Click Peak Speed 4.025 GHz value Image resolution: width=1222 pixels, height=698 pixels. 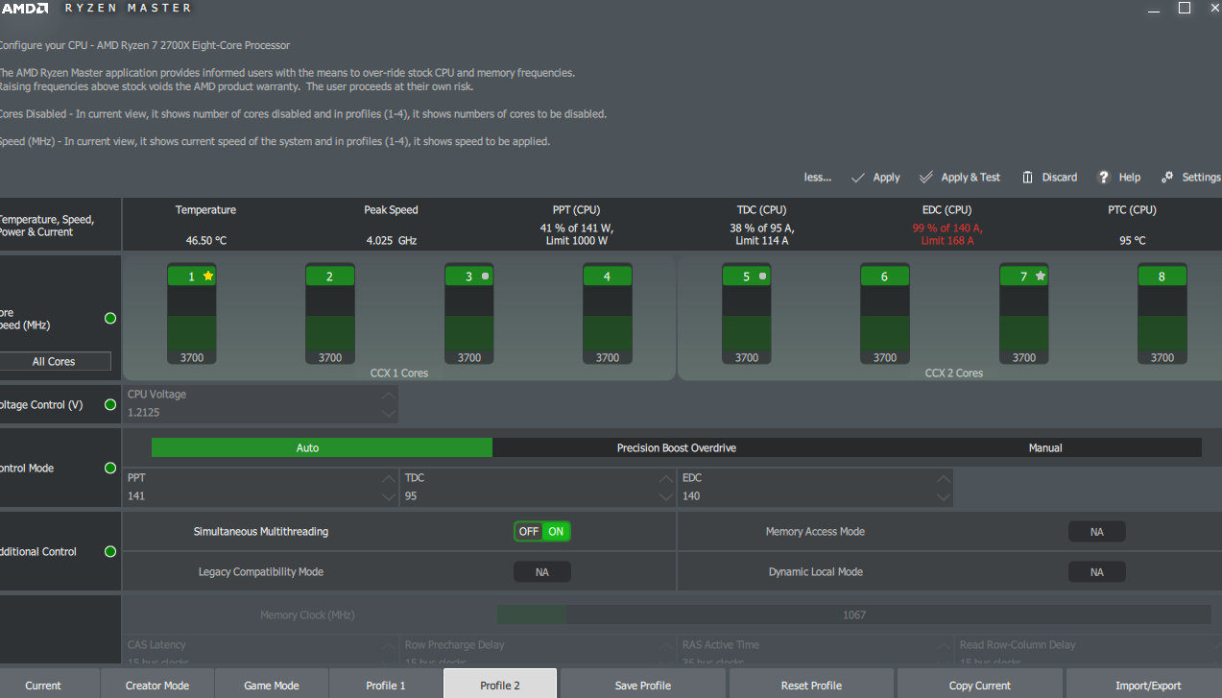[392, 240]
